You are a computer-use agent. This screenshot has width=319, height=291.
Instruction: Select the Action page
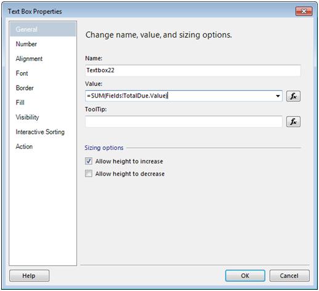coord(24,147)
